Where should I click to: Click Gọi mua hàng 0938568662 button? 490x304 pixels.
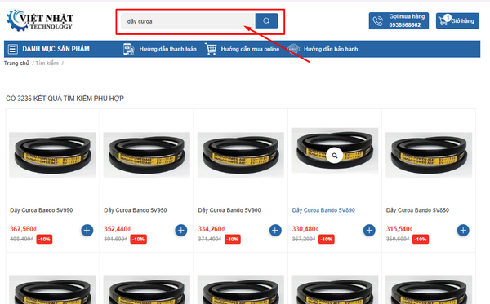click(399, 21)
